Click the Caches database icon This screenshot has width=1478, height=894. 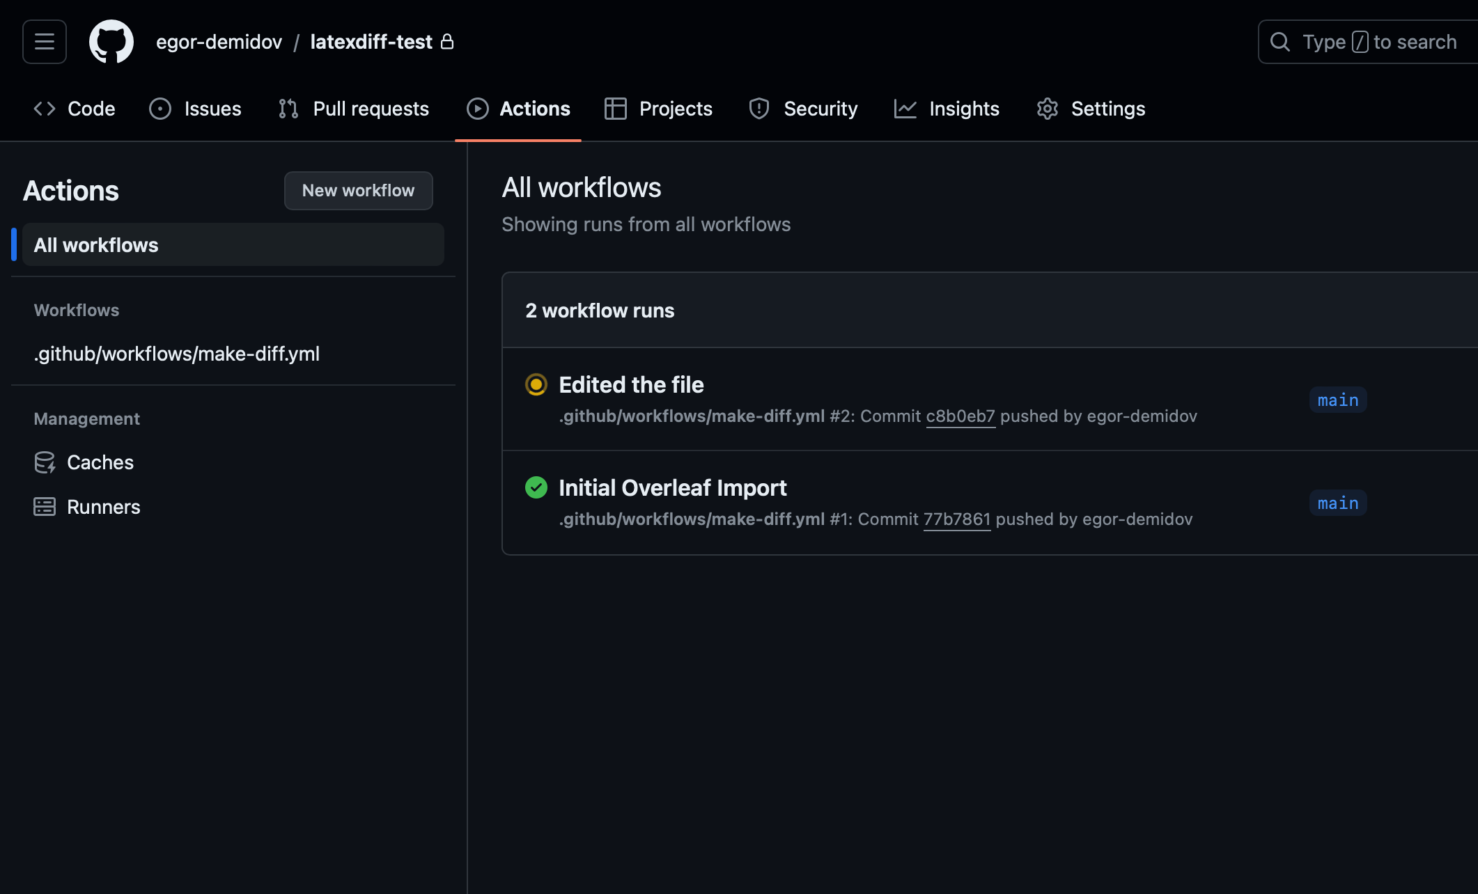[44, 462]
